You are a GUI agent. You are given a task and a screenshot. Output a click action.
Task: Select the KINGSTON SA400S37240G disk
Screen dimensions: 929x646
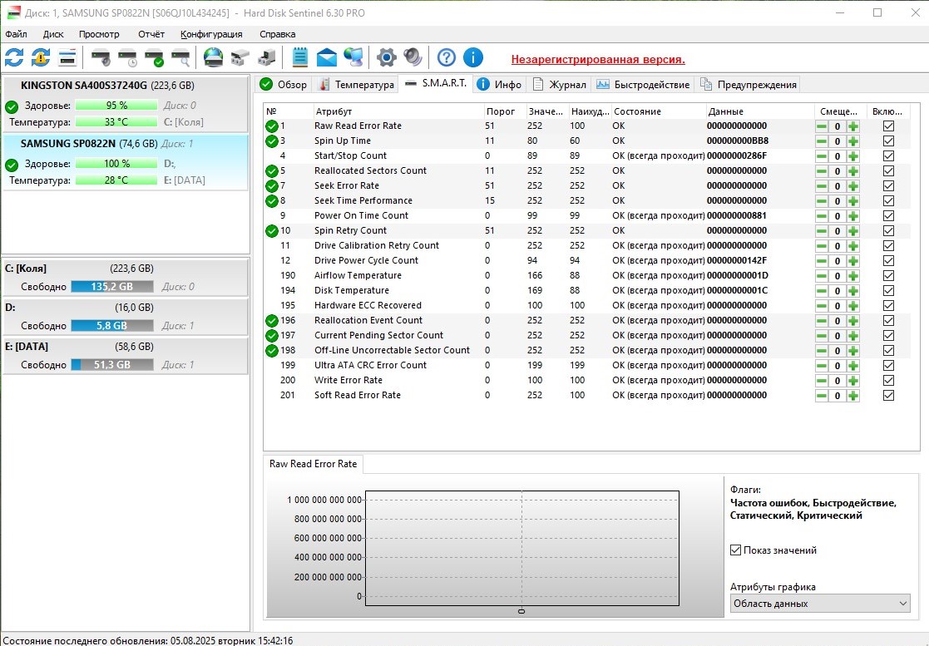[84, 86]
